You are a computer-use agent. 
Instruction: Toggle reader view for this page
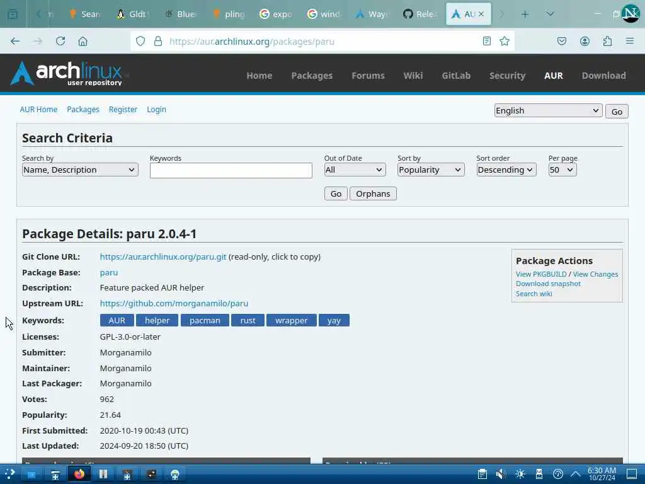[487, 41]
